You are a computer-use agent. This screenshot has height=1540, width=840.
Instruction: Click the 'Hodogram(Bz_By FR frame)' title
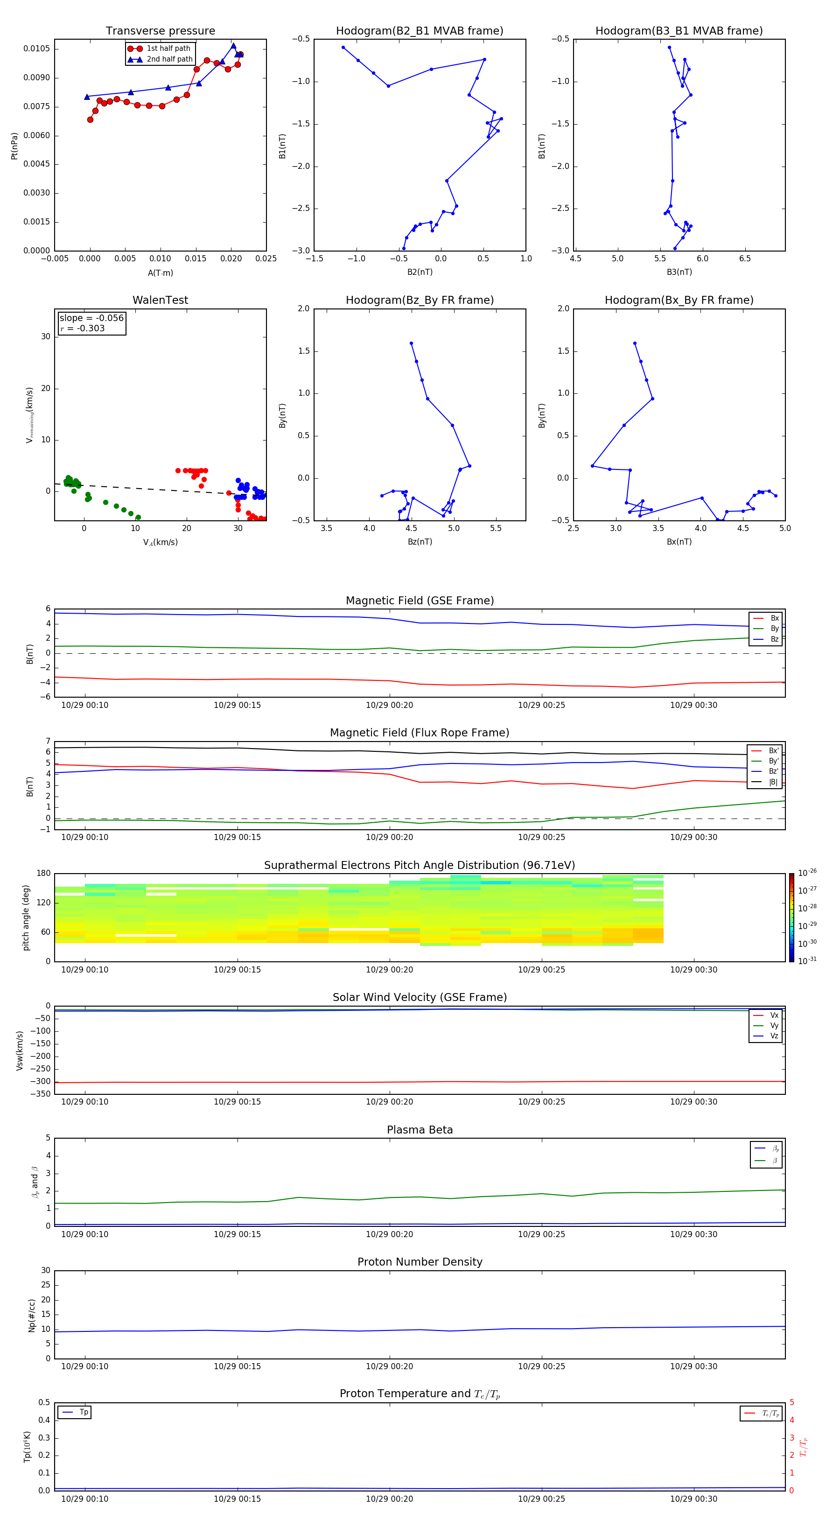click(420, 300)
